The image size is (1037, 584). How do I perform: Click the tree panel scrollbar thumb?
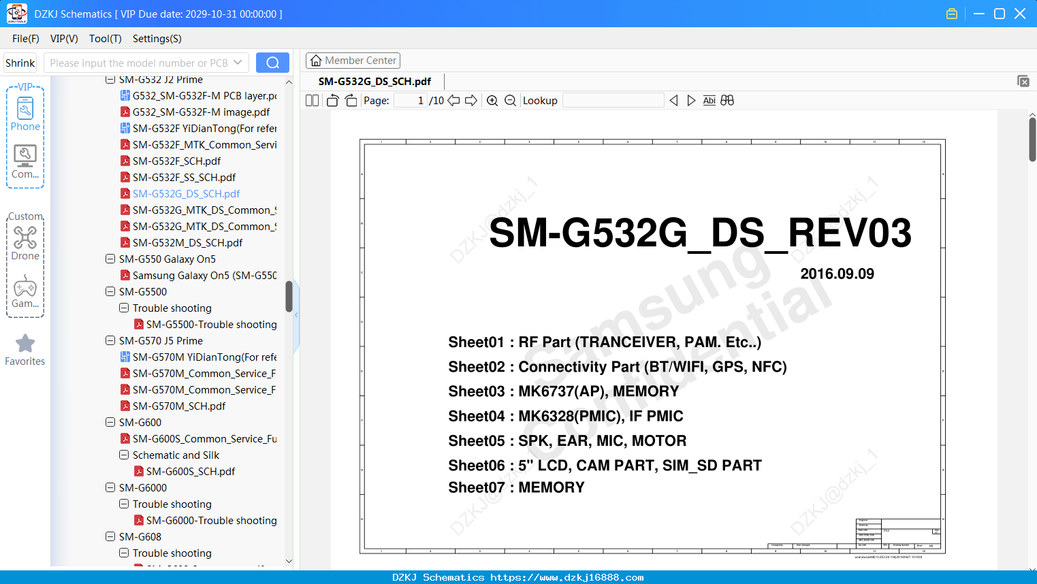tap(289, 297)
